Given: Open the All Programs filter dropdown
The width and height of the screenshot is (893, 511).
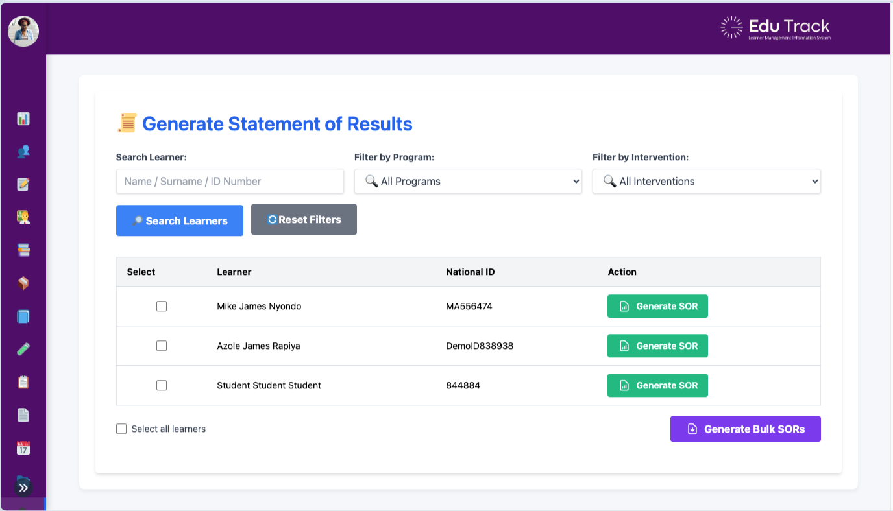Looking at the screenshot, I should tap(468, 182).
